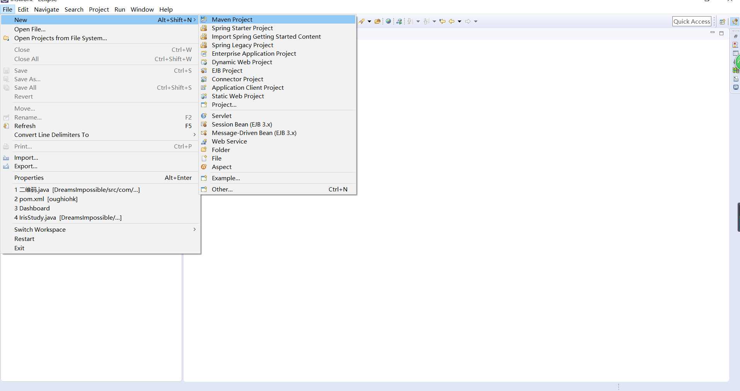Viewport: 740px width, 391px height.
Task: Open the Window menu
Action: tap(142, 9)
